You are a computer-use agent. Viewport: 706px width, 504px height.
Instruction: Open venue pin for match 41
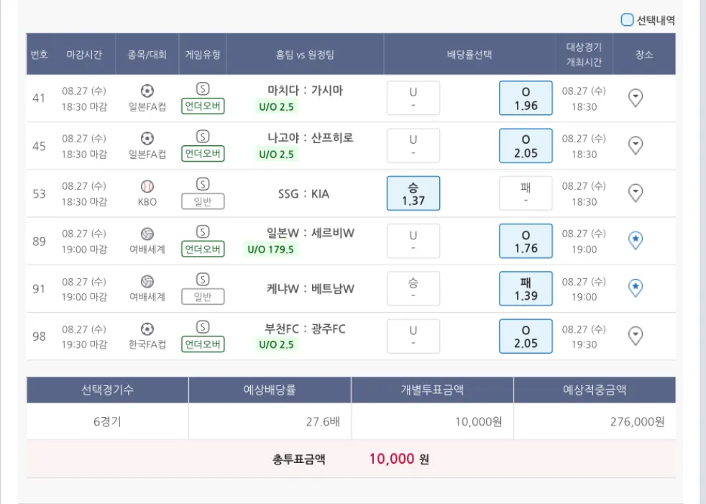click(636, 98)
